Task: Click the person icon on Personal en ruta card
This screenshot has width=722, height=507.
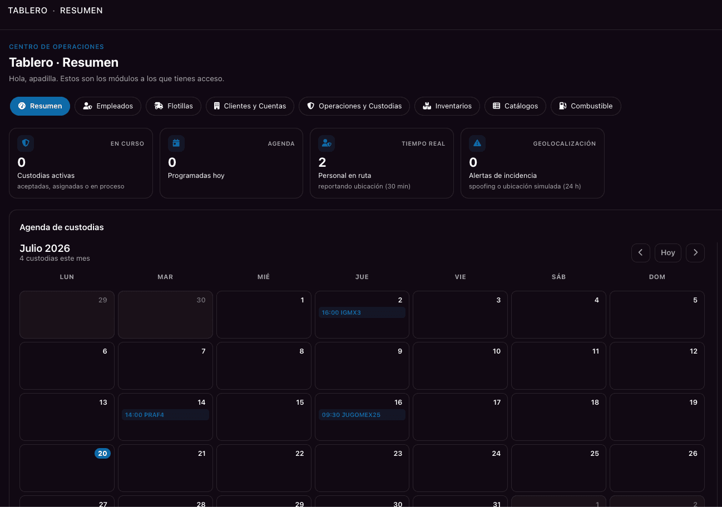Action: pyautogui.click(x=326, y=143)
